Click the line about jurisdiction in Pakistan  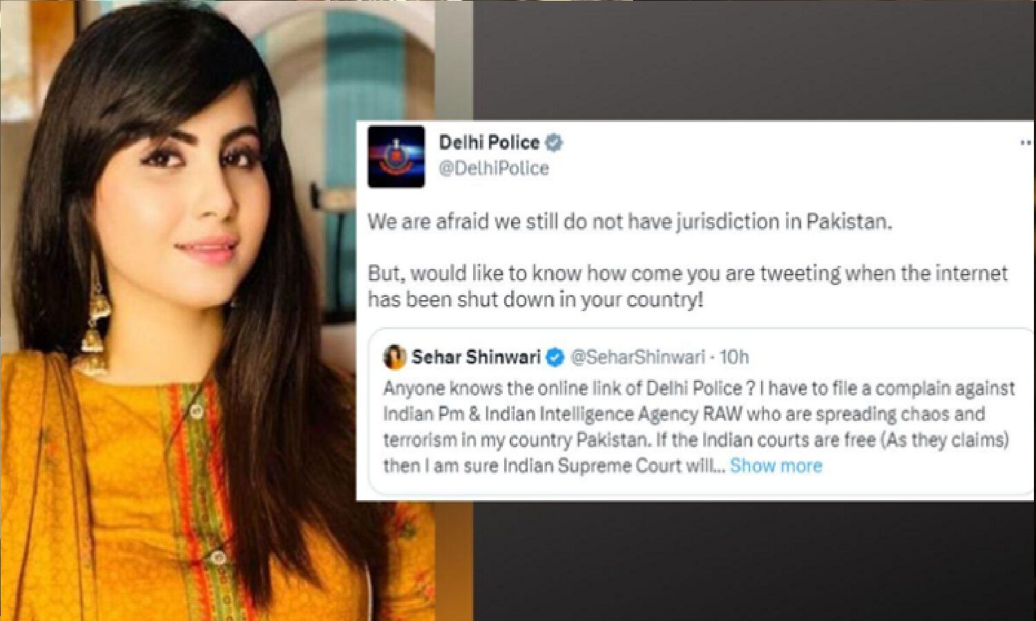tap(629, 221)
